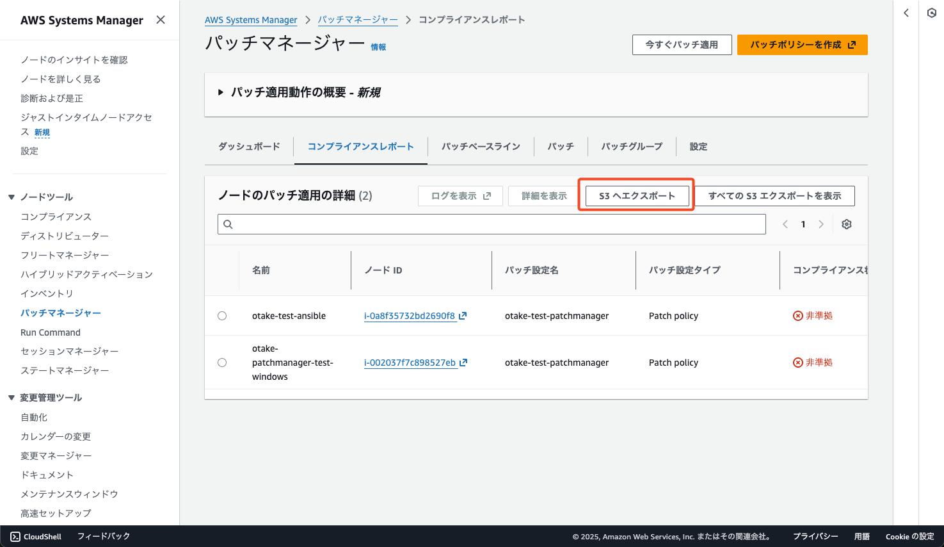Click the table preferences gear icon
Image resolution: width=944 pixels, height=547 pixels.
847,224
